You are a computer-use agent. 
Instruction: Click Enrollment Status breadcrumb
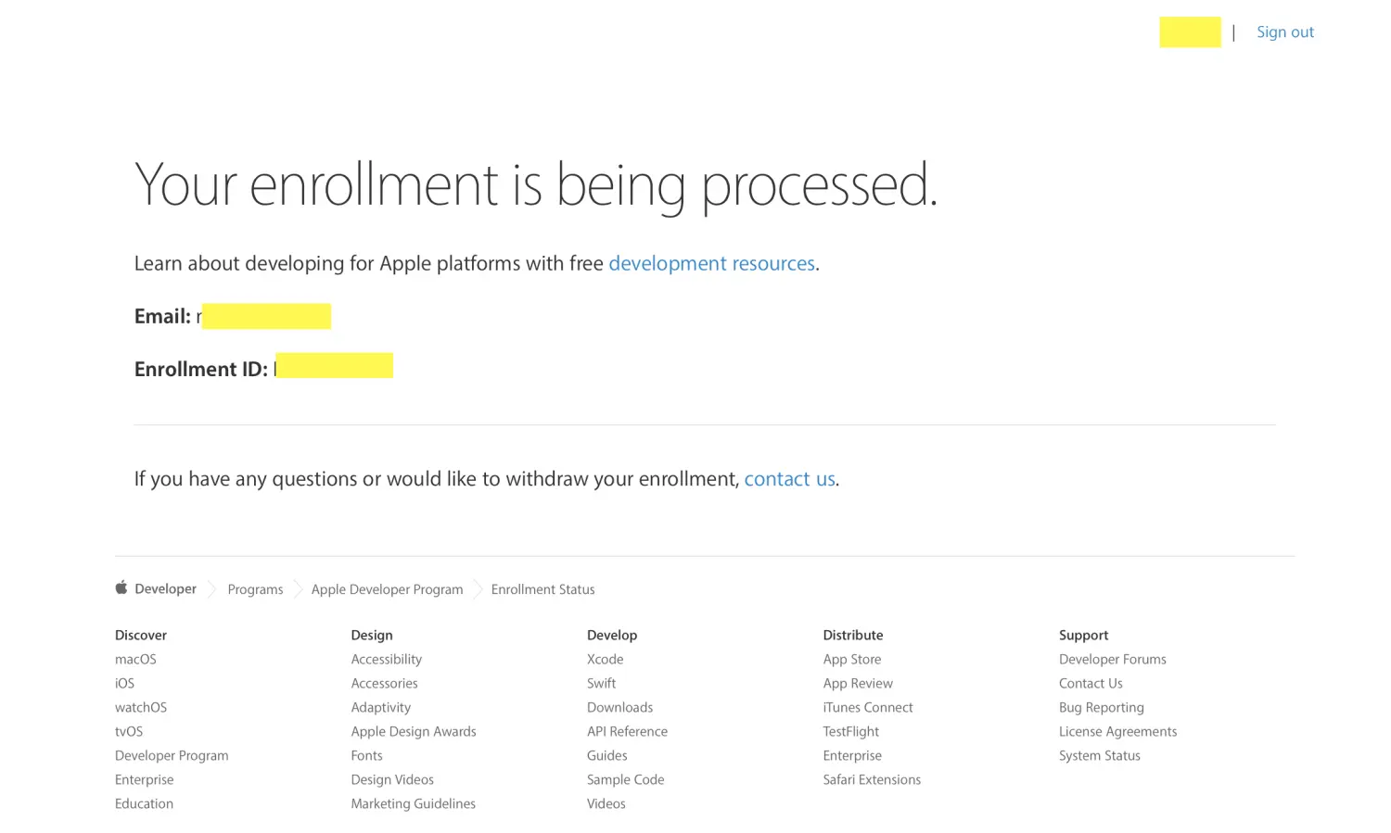(x=542, y=589)
